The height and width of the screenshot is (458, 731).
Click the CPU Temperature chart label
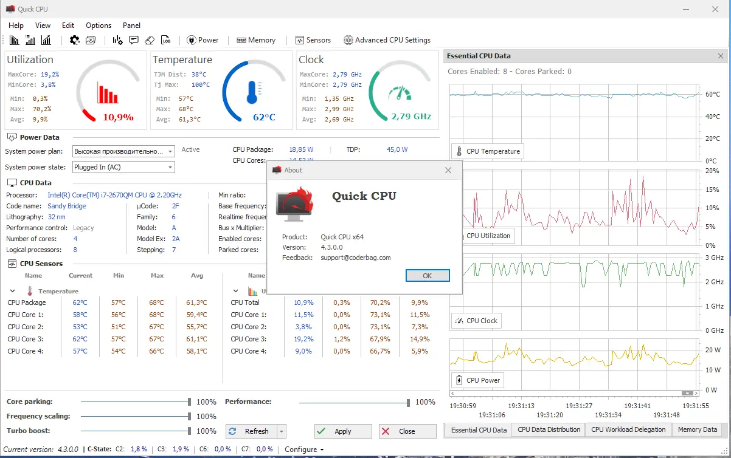tap(487, 151)
